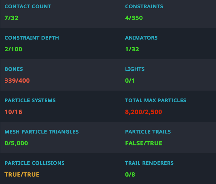This screenshot has width=216, height=184.
Task: Select the 7/32 contact count value
Action: point(11,18)
